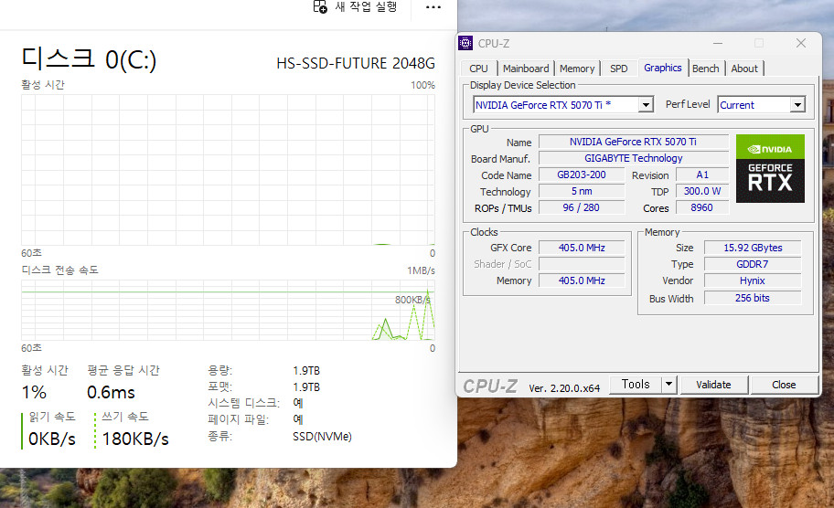
Task: Click the NVIDIA GeForce RTX logo in CPU-Z
Action: [770, 168]
